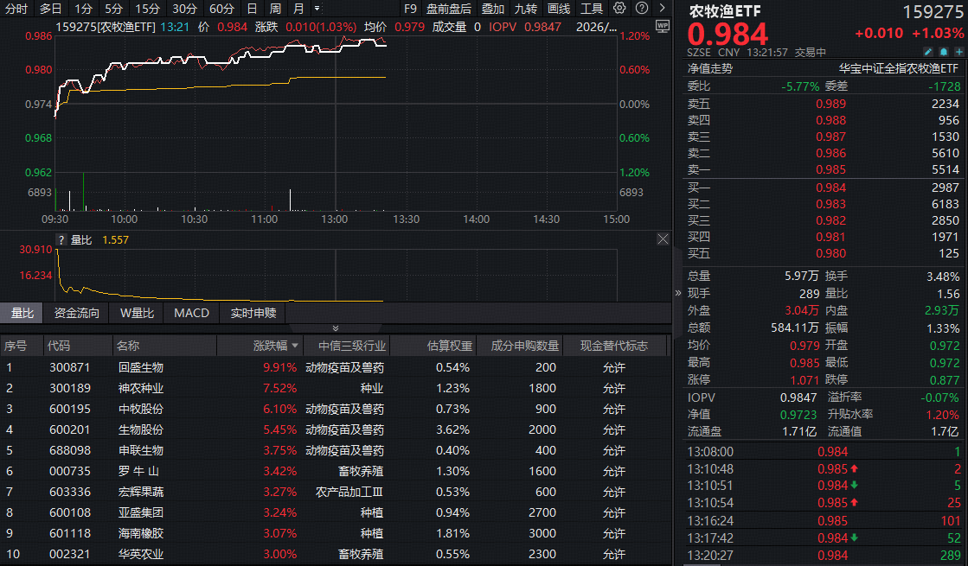Viewport: 968px width, 566px height.
Task: Click the camera snapshot icon in quote panel
Action: click(943, 52)
